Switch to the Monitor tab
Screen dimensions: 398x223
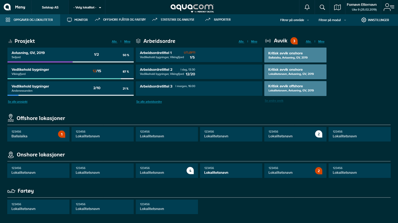(78, 20)
